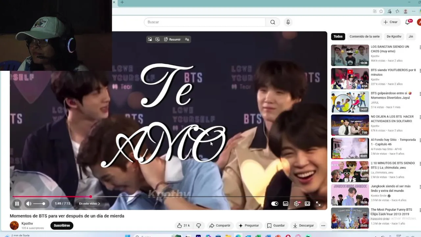Open the Kpothv channel name under the title
The height and width of the screenshot is (237, 421).
pos(27,224)
